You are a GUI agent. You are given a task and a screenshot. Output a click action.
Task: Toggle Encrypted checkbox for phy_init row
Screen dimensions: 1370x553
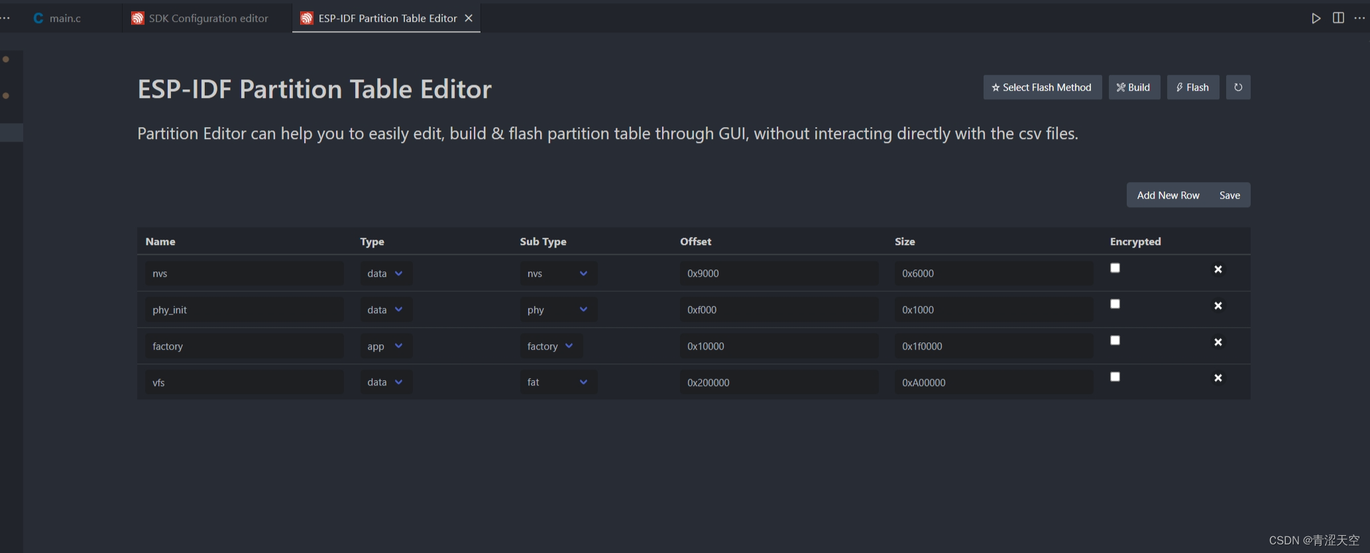1115,304
